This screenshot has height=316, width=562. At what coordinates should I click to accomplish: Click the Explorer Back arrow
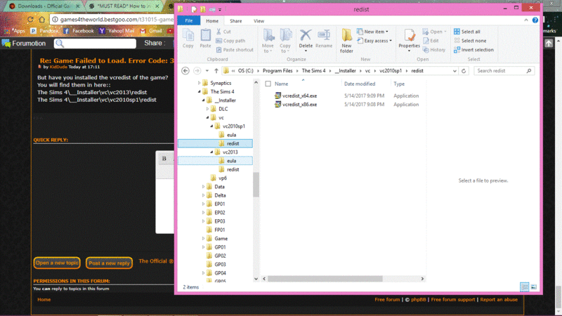[185, 71]
